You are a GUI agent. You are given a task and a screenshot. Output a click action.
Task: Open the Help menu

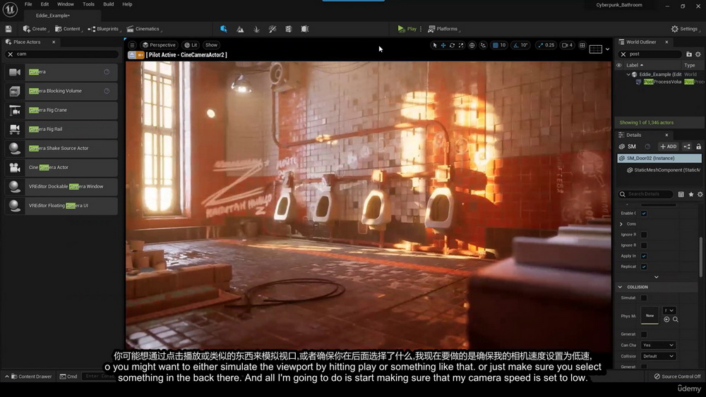tap(127, 4)
